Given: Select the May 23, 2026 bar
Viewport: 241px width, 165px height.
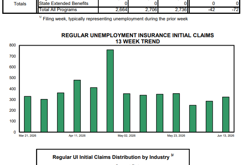Looking at the screenshot, I should 176,113.
